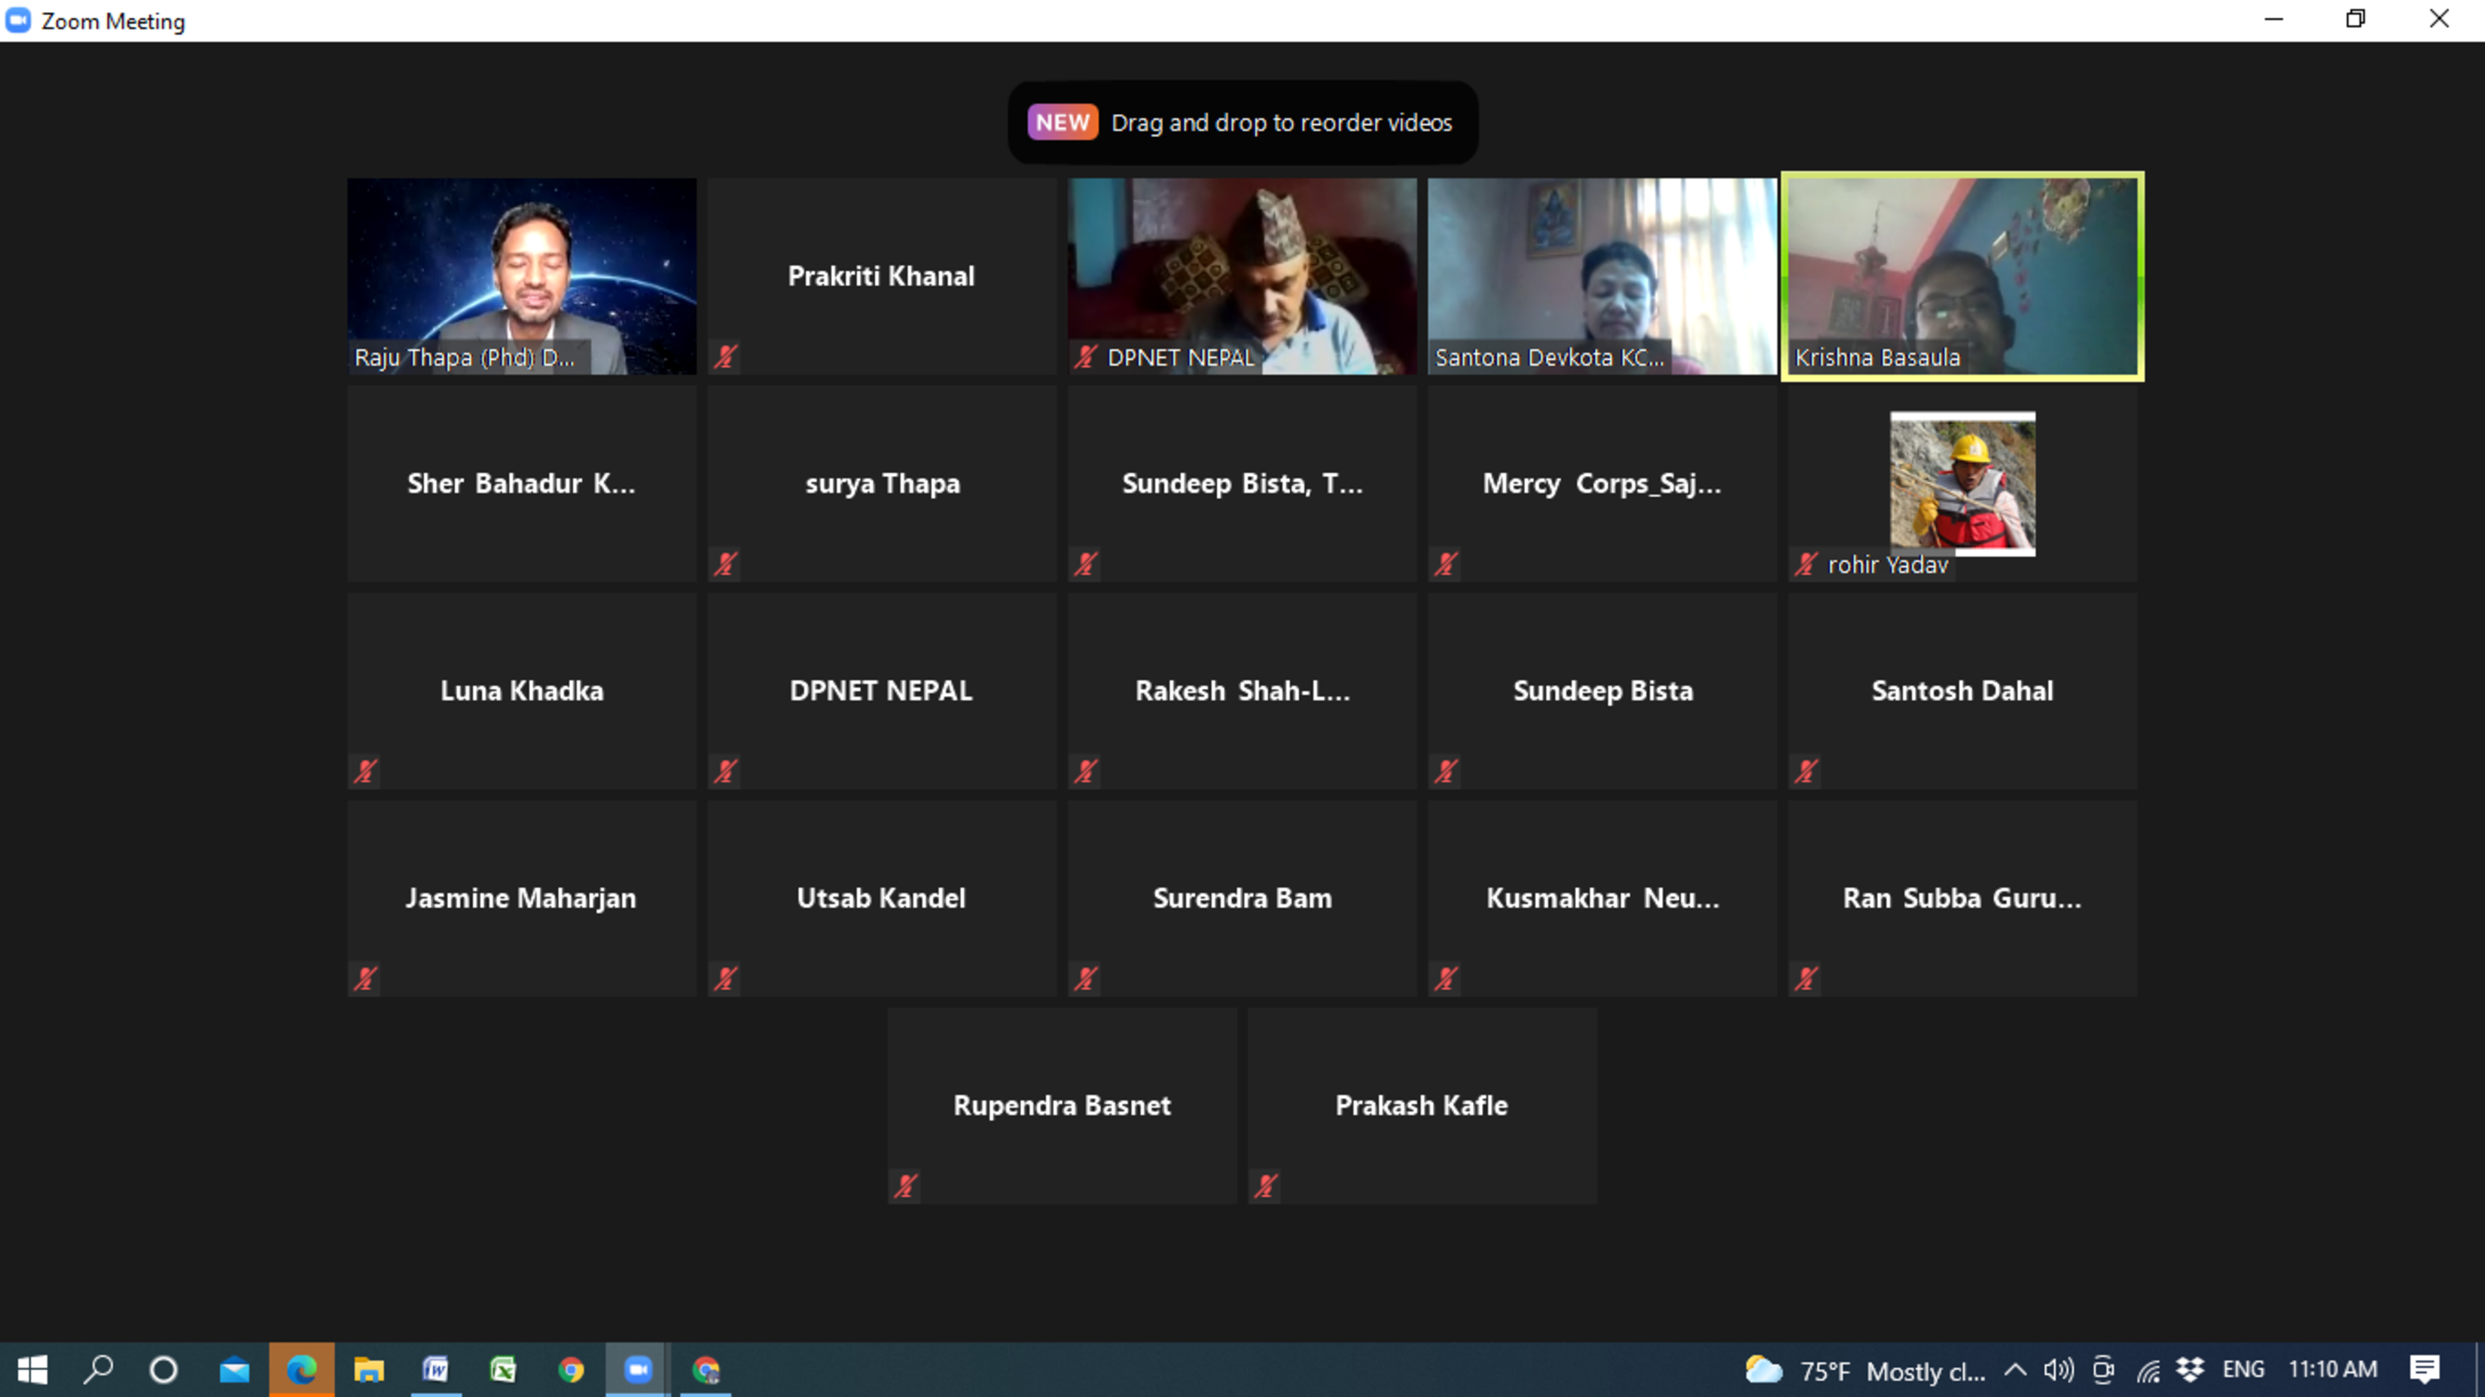The height and width of the screenshot is (1397, 2485).
Task: Click muted mic icon on surya Thapa tile
Action: click(x=725, y=564)
